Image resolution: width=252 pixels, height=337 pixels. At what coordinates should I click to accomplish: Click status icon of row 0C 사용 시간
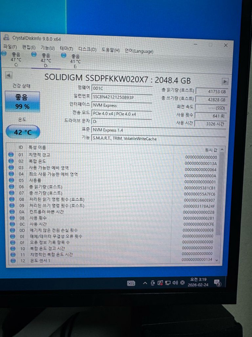point(12,224)
